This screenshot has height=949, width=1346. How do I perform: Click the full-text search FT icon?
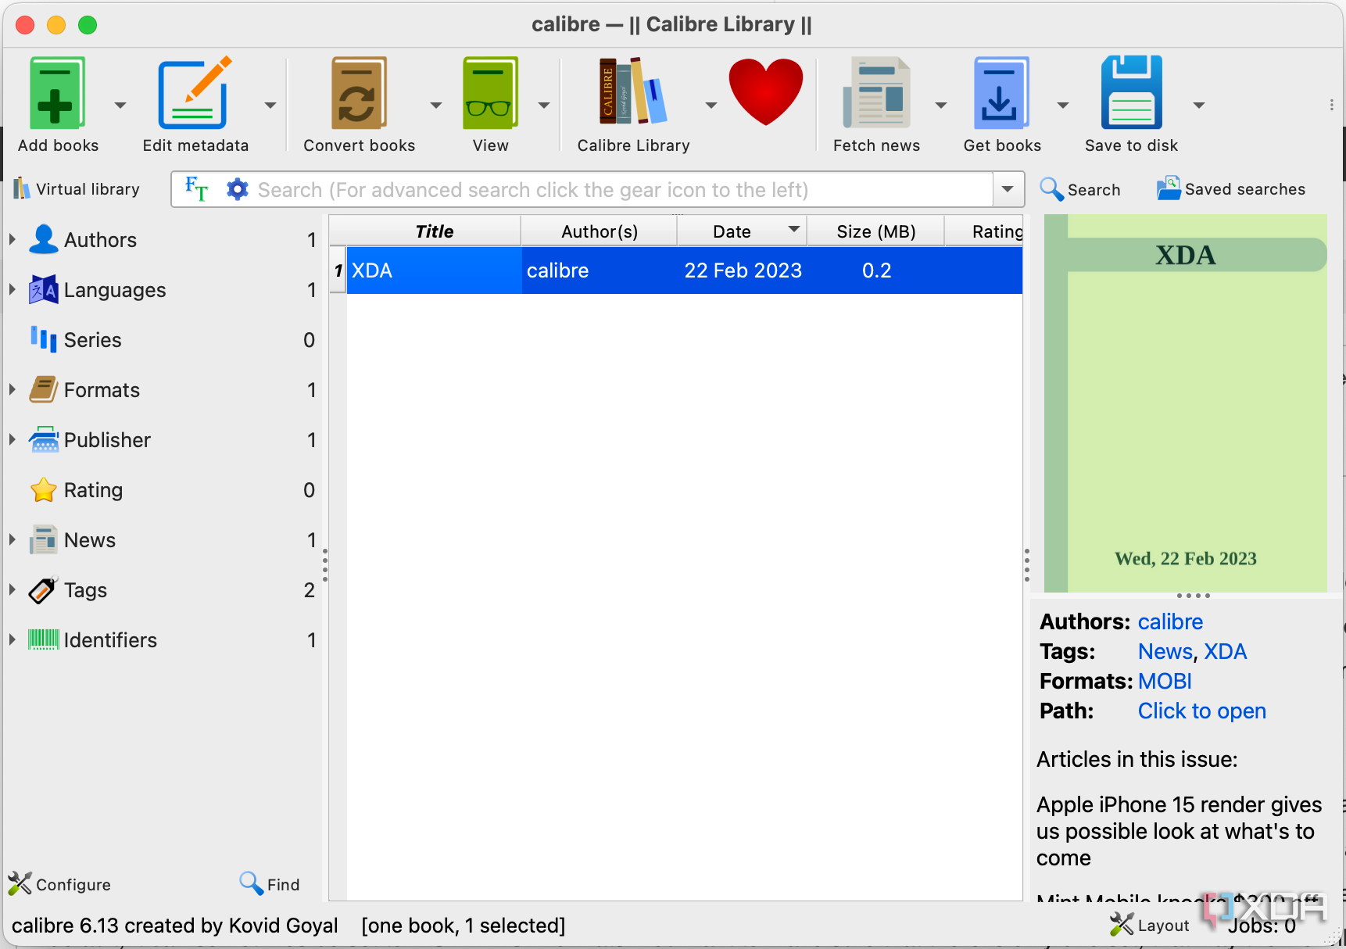click(197, 189)
